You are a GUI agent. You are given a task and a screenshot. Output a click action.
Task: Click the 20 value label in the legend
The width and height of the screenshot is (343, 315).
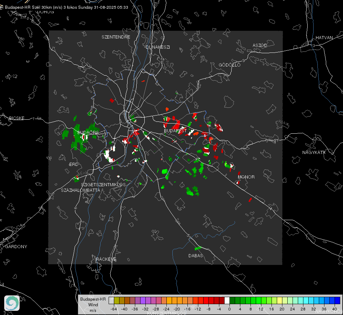pyautogui.click(x=282, y=309)
